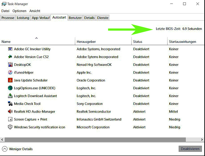Click Deaktiviert status of iTunesHelper row
Viewport: 205px width, 156px height.
point(141,73)
